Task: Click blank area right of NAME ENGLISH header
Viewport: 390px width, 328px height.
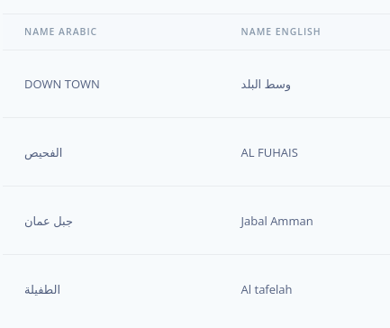Action: [x=356, y=32]
